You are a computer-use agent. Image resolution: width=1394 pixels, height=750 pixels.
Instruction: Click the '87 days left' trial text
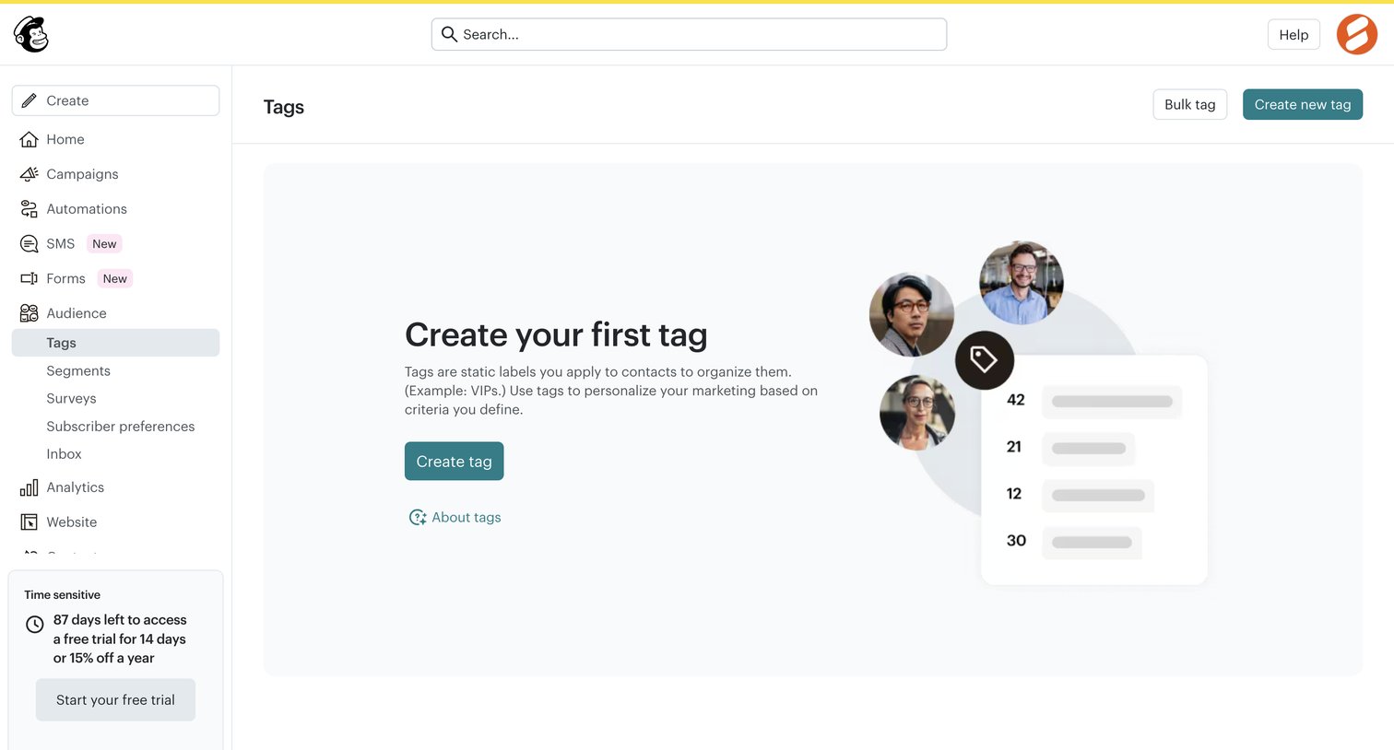120,639
